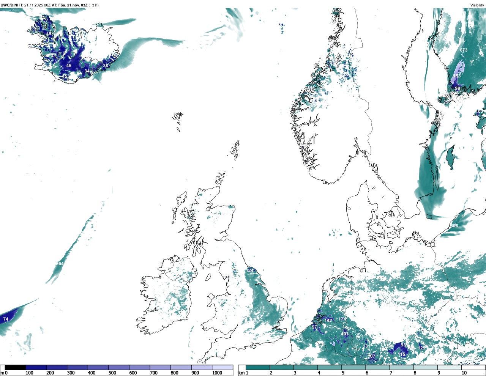Click the 93 visibility value in Germany

403,345
